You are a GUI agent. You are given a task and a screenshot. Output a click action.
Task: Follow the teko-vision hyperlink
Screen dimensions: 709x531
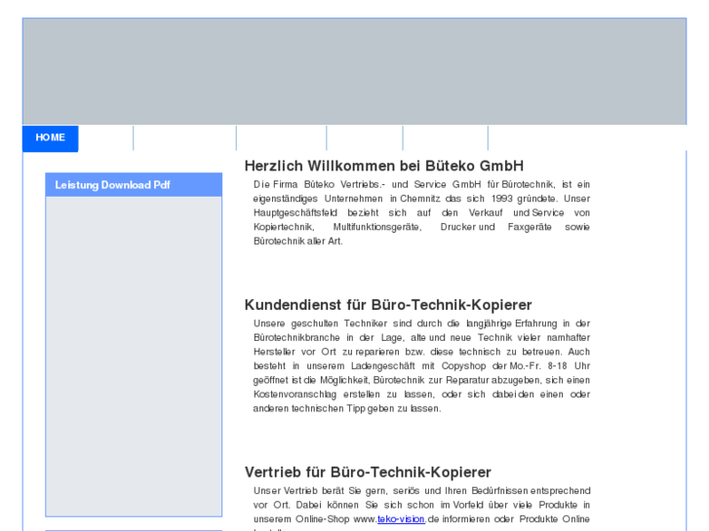click(401, 518)
